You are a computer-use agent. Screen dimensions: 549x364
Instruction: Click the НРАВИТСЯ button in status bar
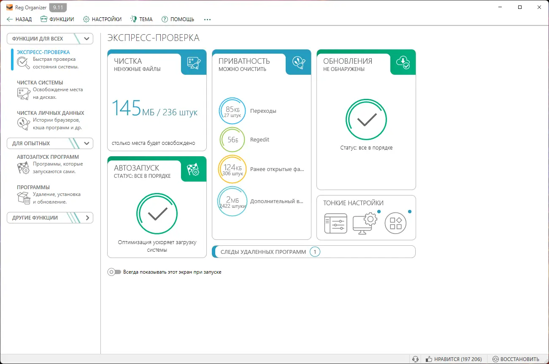pyautogui.click(x=454, y=359)
